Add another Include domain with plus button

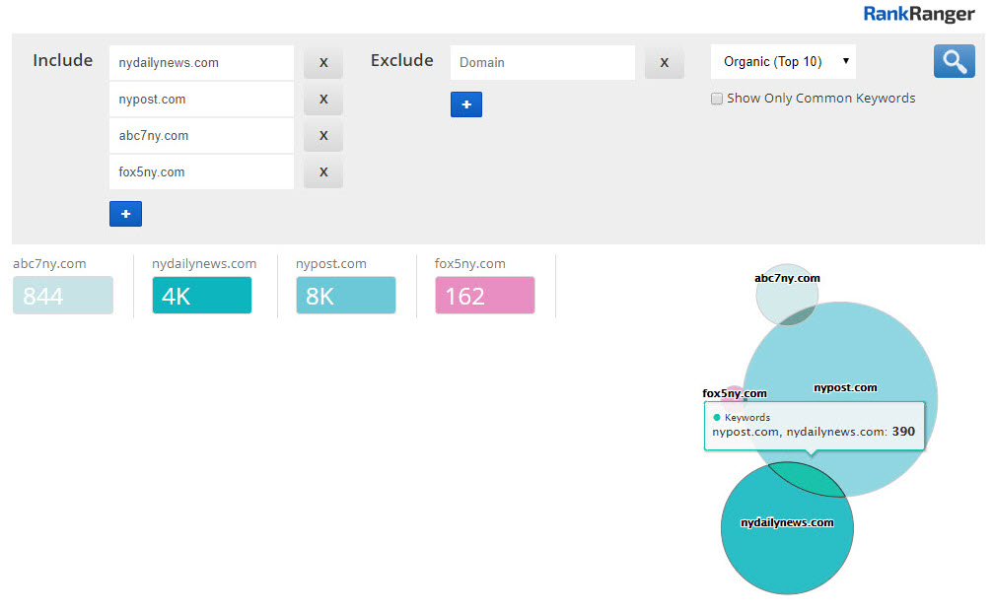pyautogui.click(x=125, y=214)
